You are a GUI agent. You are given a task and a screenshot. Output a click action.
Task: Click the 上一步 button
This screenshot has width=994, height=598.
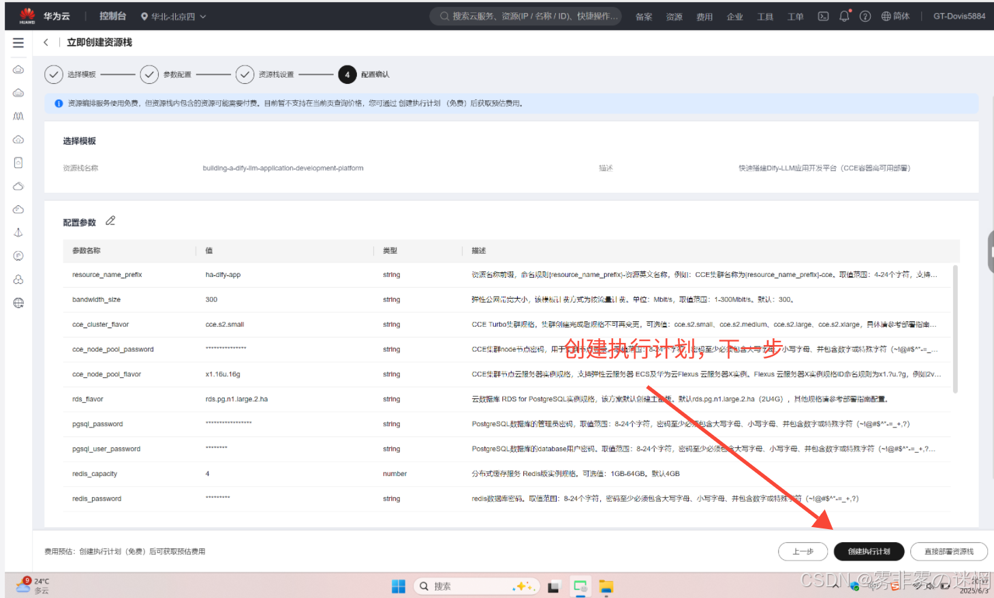point(803,552)
